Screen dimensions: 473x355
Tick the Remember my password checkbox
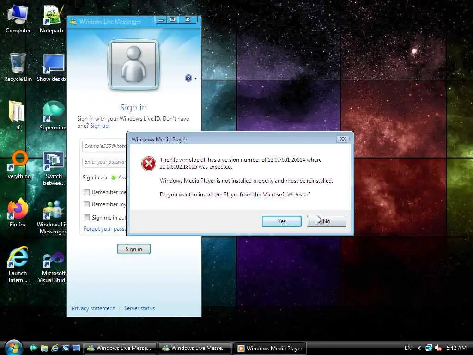[86, 204]
